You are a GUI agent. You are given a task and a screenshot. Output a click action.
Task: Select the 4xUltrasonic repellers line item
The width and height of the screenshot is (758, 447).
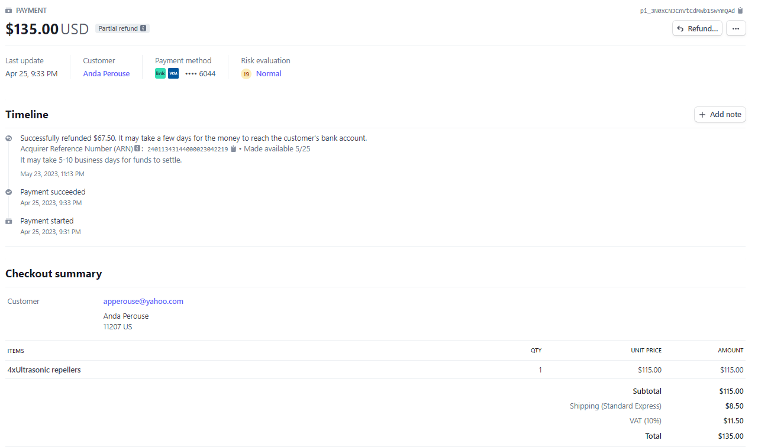[44, 370]
